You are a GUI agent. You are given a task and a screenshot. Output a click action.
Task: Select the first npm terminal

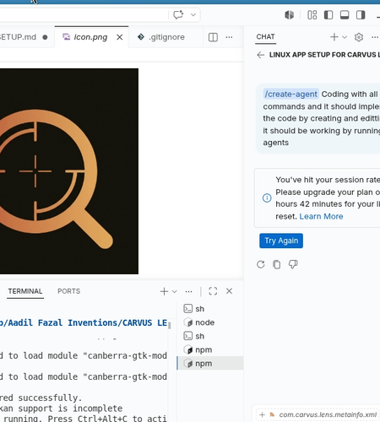(210, 349)
